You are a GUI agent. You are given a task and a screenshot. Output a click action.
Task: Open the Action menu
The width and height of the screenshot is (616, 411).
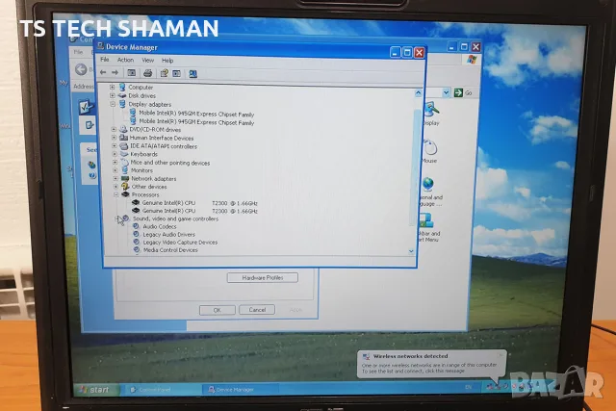pyautogui.click(x=125, y=60)
